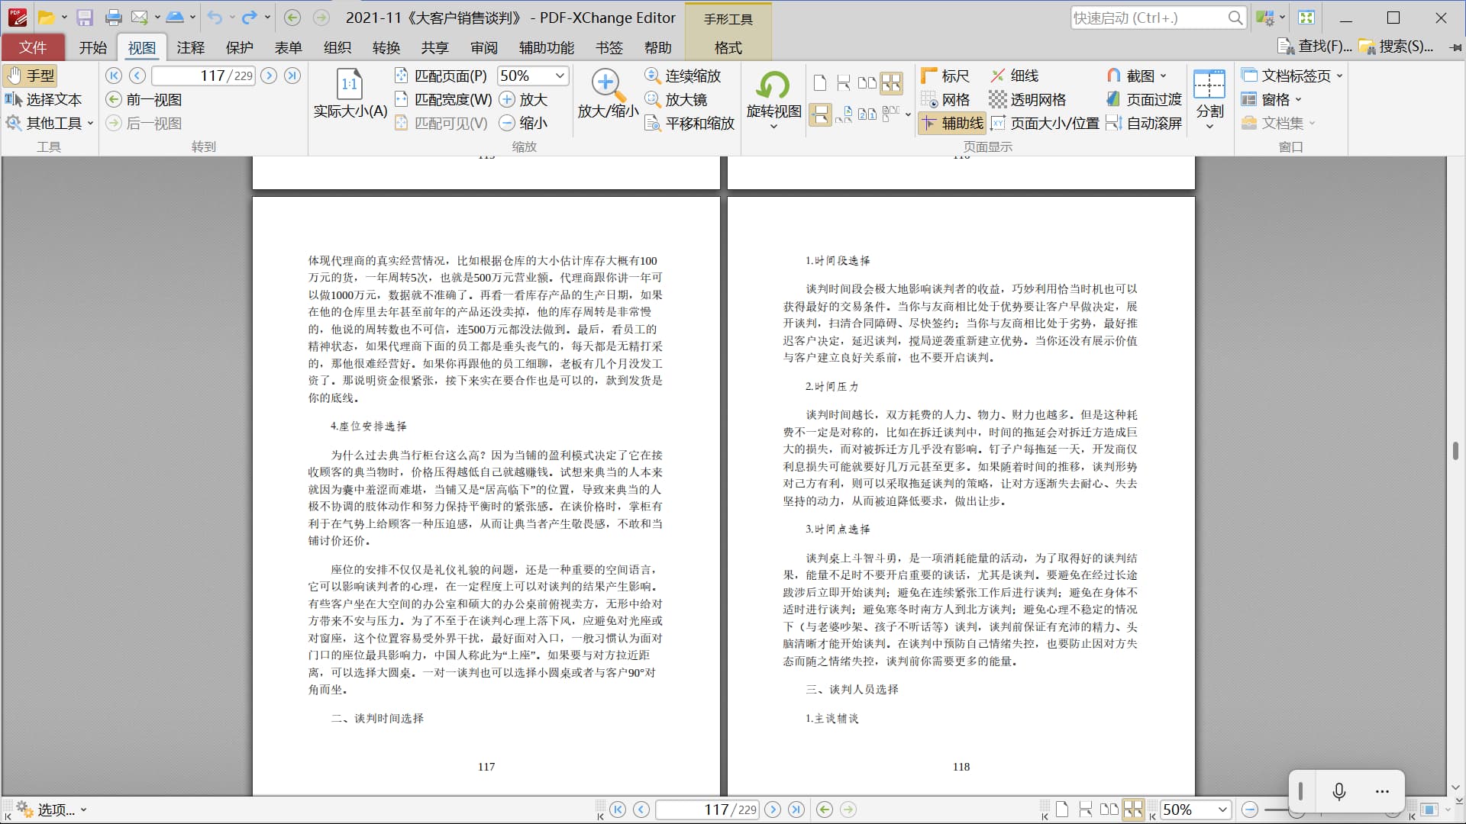
Task: Expand Document Tabs (文档标签页) dropdown
Action: [1339, 76]
